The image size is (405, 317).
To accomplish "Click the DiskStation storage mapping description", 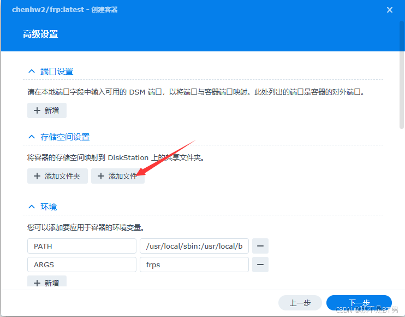I will coord(116,157).
